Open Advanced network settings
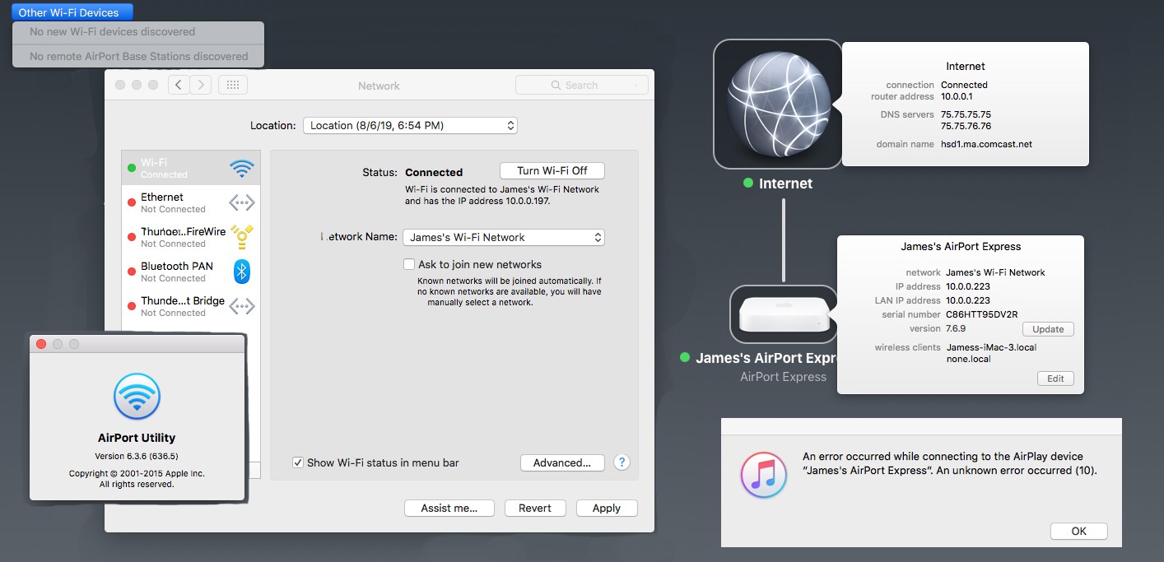Image resolution: width=1164 pixels, height=562 pixels. (562, 462)
